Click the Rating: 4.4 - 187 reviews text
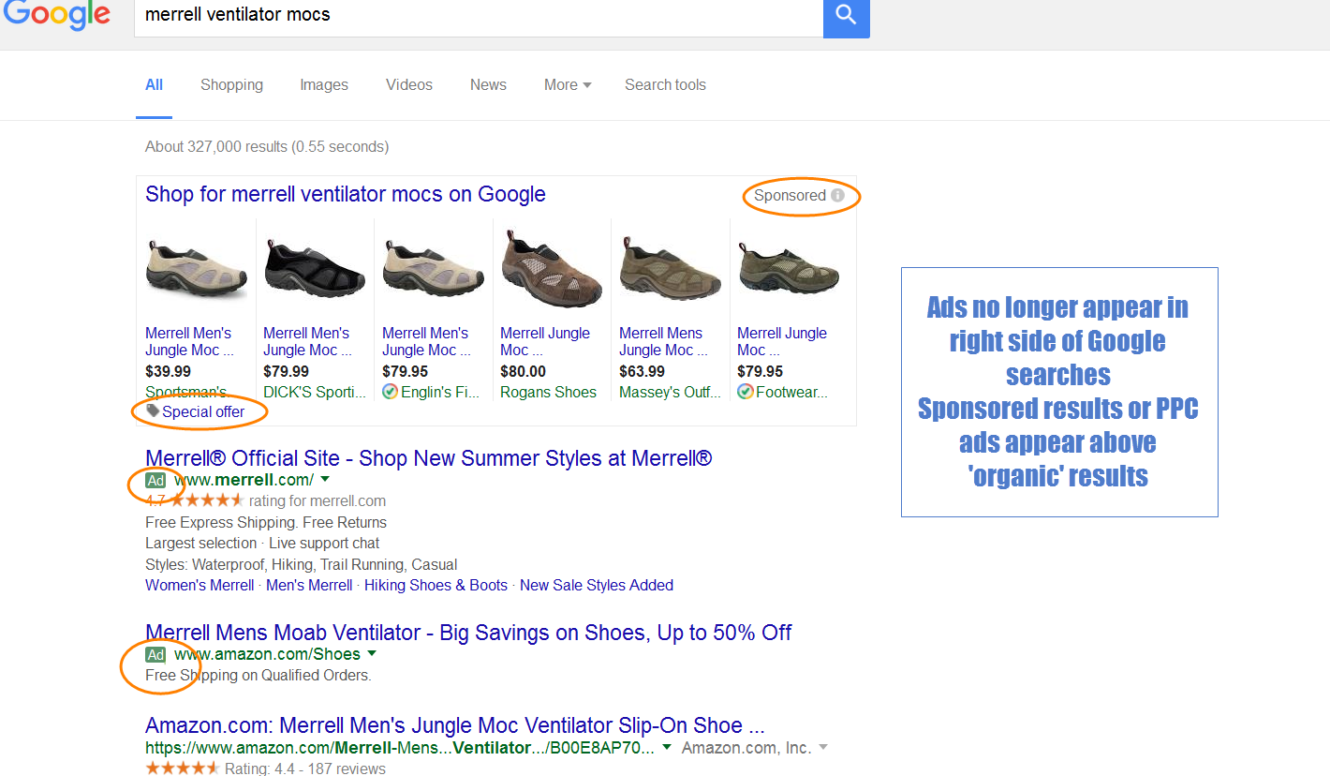1330x776 pixels. tap(305, 769)
